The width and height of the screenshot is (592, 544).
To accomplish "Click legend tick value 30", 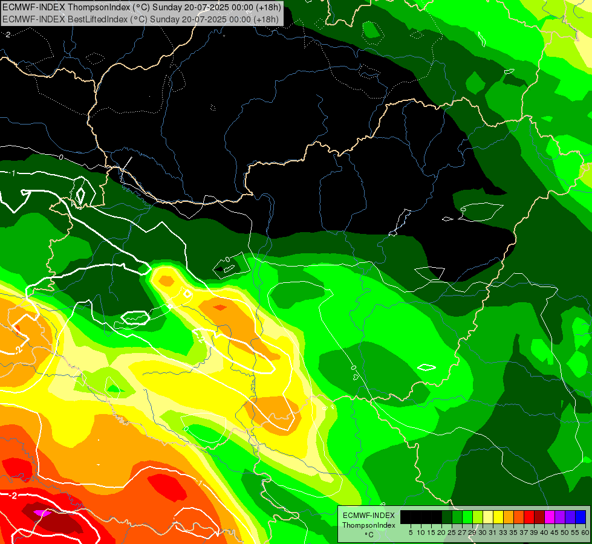I will (483, 533).
